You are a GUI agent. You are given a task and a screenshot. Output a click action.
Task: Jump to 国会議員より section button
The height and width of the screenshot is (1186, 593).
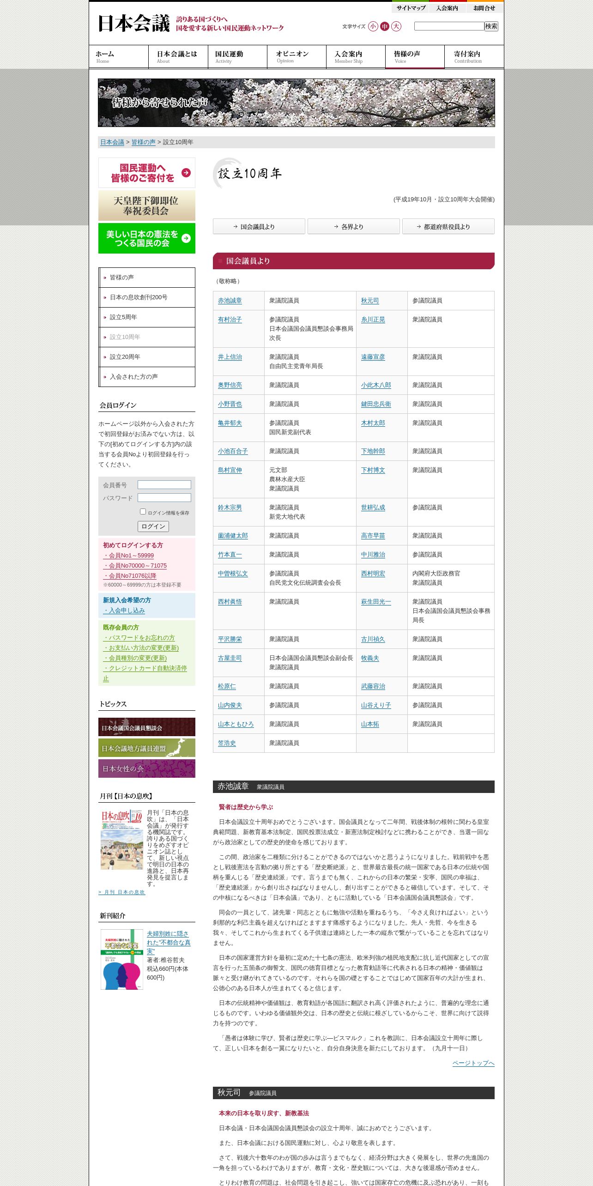click(259, 226)
